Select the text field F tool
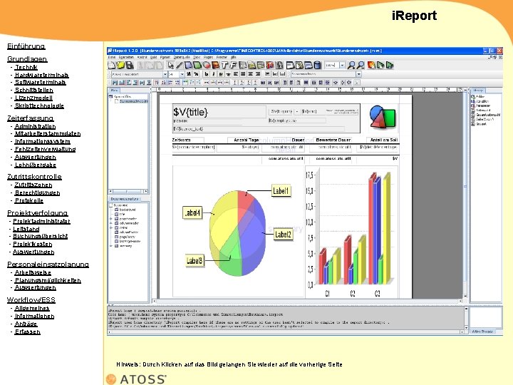Screen dimensions: 513x385 click(233, 65)
